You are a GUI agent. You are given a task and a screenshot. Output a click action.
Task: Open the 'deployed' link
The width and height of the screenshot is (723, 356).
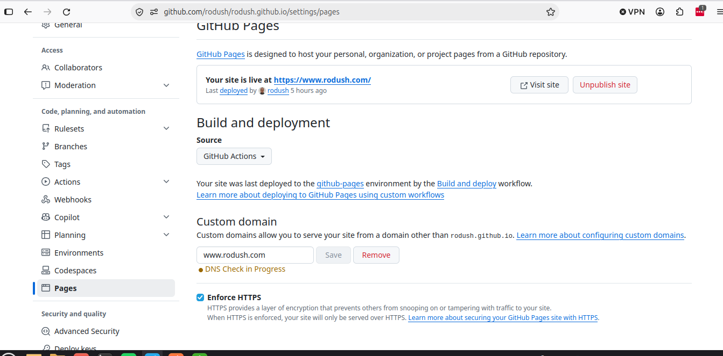(234, 91)
